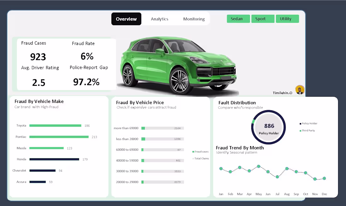Click the '20000 to 29000' price bar
Viewport: 346px width, 206px height.
(163, 182)
